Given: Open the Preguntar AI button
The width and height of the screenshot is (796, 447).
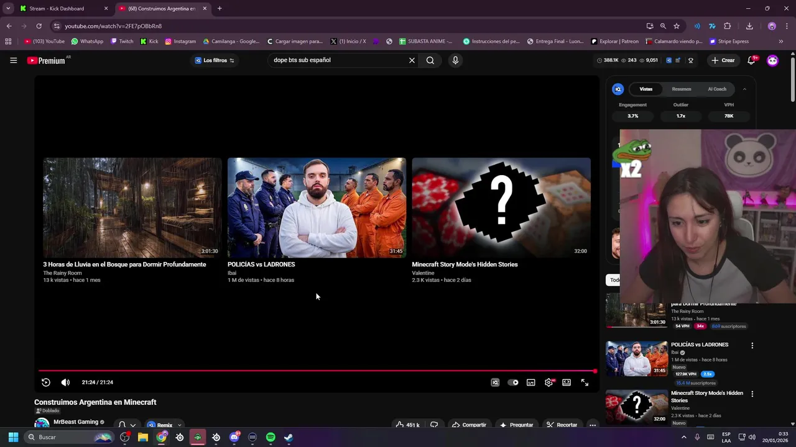Looking at the screenshot, I should 516,425.
